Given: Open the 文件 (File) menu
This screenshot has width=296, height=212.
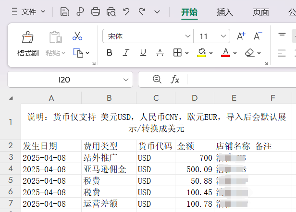Looking at the screenshot, I should [x=28, y=12].
